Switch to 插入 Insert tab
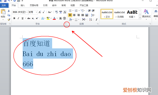Screen dimensions: 158x95 23,5
